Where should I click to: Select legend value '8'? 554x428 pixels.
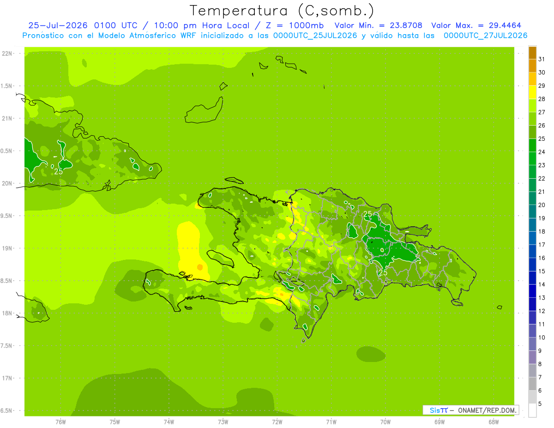tap(541, 364)
